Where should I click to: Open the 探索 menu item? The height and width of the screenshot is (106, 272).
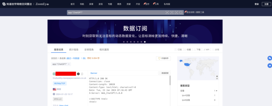click(x=91, y=4)
